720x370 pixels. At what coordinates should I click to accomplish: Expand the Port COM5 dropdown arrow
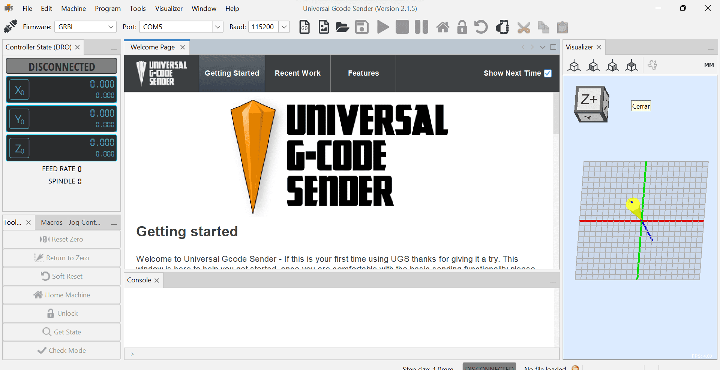217,27
